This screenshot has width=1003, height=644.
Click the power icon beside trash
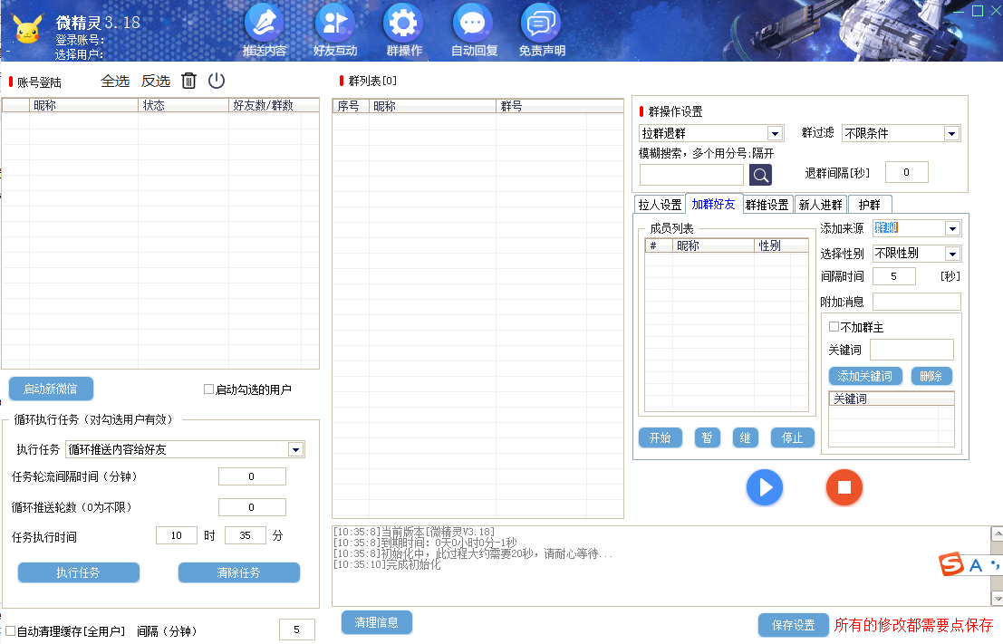click(x=217, y=81)
